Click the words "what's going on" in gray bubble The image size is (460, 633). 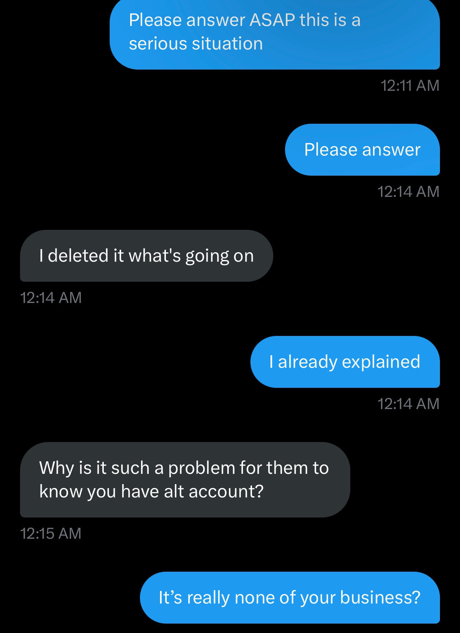191,256
